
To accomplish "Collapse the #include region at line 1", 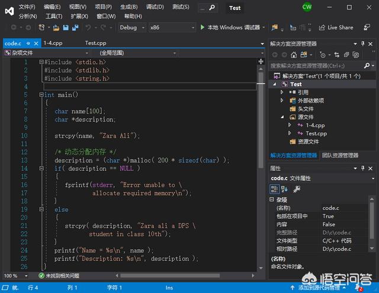I will 41,62.
